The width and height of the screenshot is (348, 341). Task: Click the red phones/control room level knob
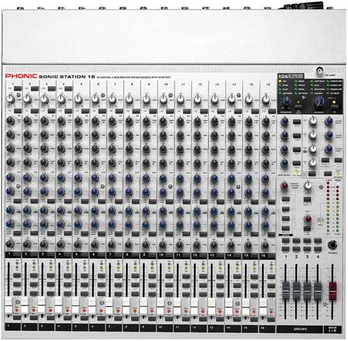(x=285, y=186)
